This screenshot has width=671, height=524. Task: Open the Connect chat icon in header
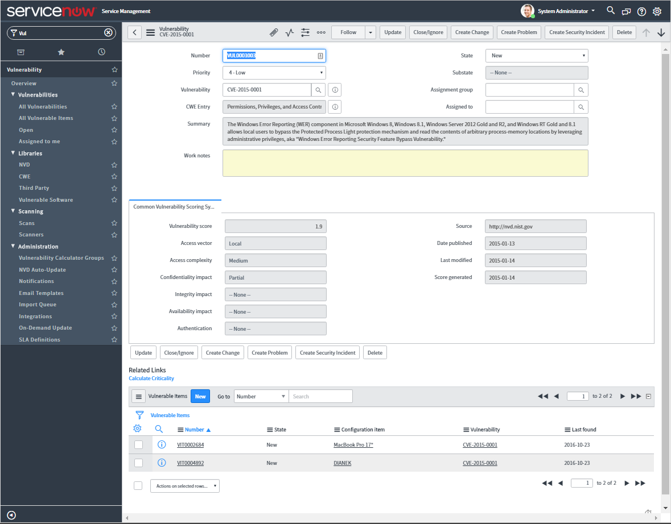click(626, 11)
